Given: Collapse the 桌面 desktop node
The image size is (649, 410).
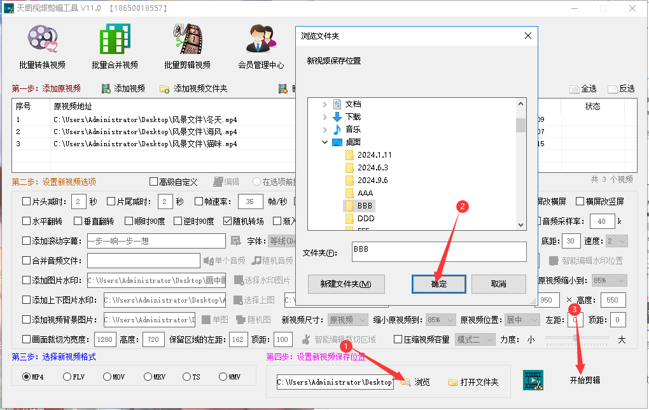Looking at the screenshot, I should (x=325, y=142).
